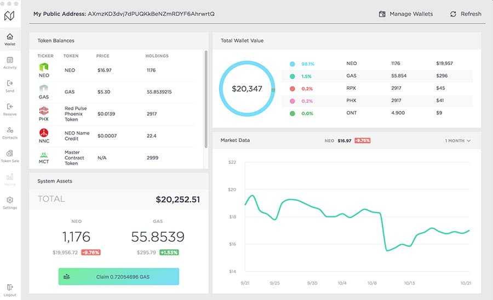Click the $20,347 donut chart

[x=247, y=89]
